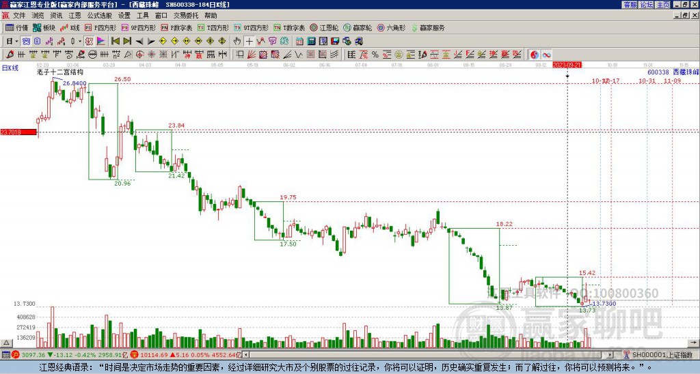The width and height of the screenshot is (700, 374).
Task: Open the 浏览 menu
Action: click(x=38, y=16)
